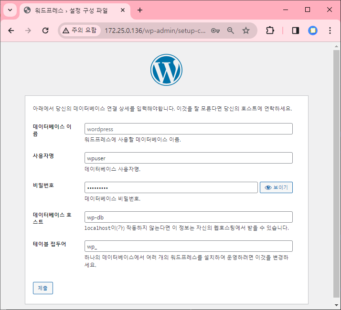Click the 테이블 접두어 label
The height and width of the screenshot is (310, 341).
pos(49,244)
